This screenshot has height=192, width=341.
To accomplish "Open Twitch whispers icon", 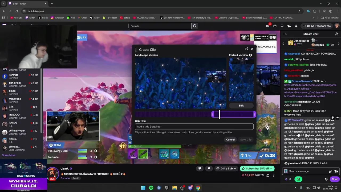I will point(282,26).
